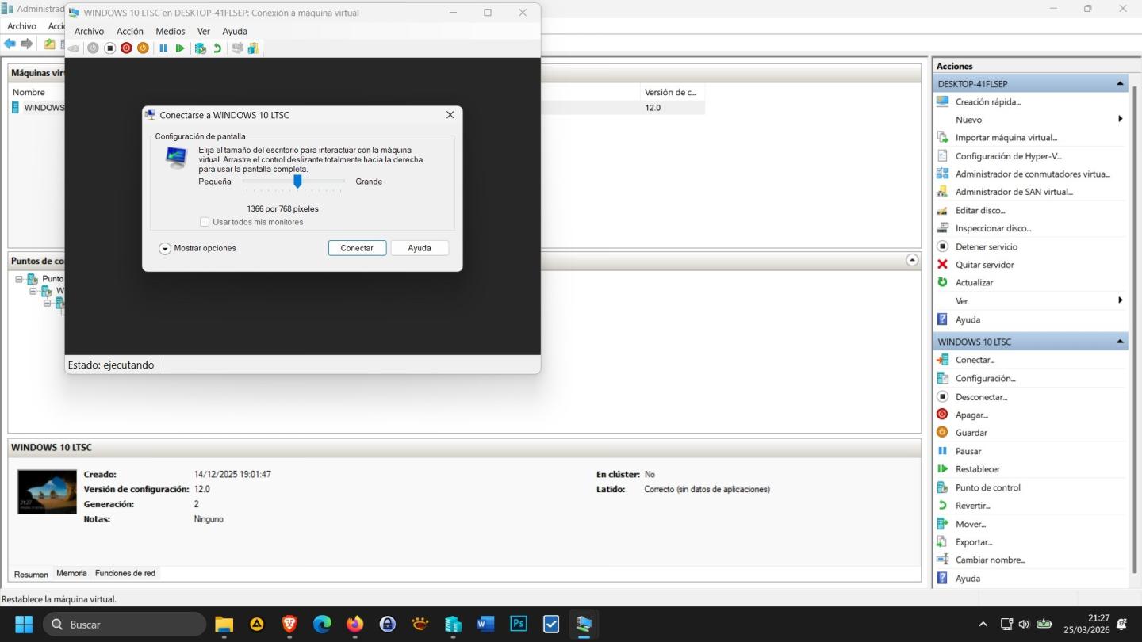Enable 'Usar todos mis monitores' checkbox
The image size is (1142, 642).
pos(205,222)
